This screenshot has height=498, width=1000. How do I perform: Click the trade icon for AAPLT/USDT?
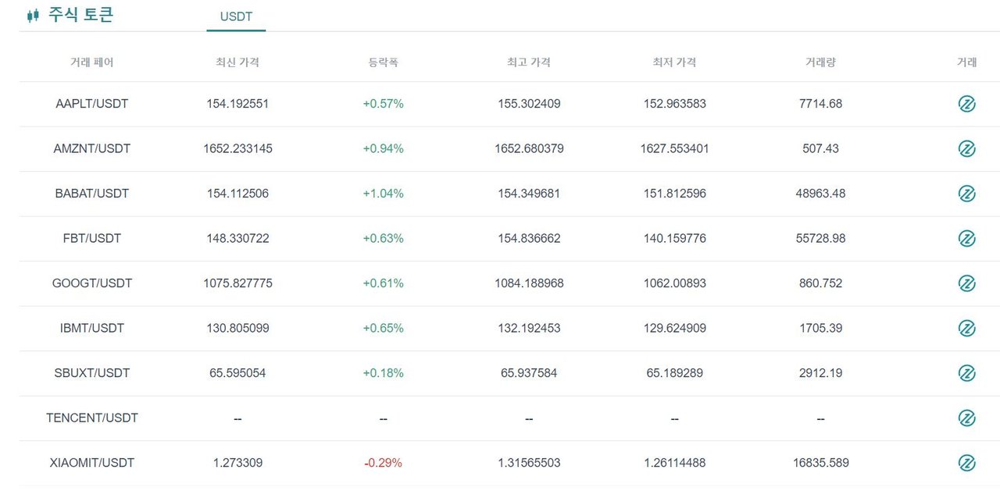click(966, 104)
